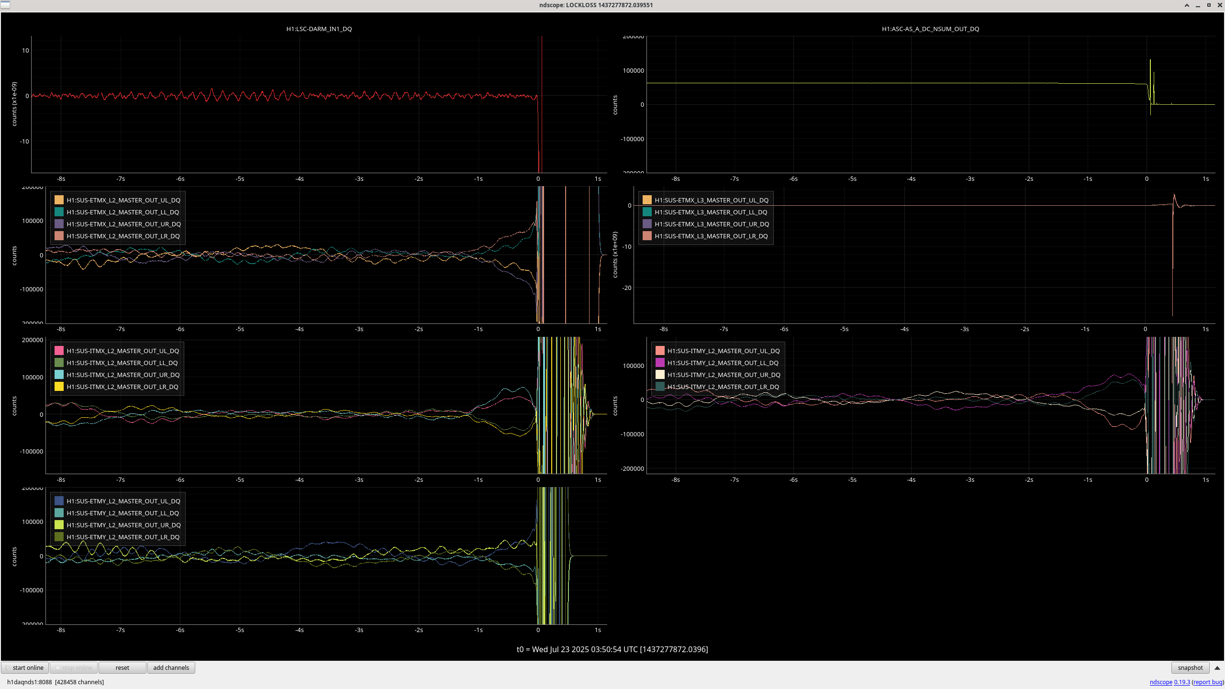The height and width of the screenshot is (689, 1225).
Task: Open the report bug link
Action: tap(1208, 682)
